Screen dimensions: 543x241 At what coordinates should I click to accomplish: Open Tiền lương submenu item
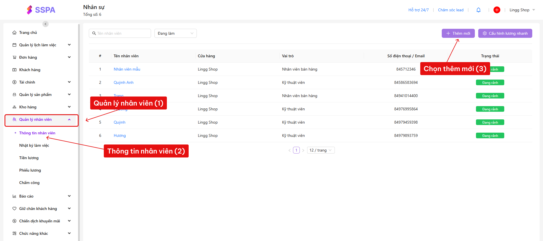coord(29,158)
